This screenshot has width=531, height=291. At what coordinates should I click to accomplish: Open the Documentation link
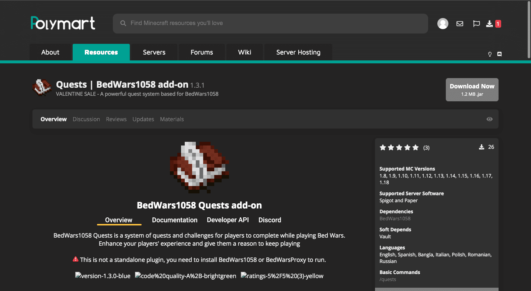coord(175,220)
